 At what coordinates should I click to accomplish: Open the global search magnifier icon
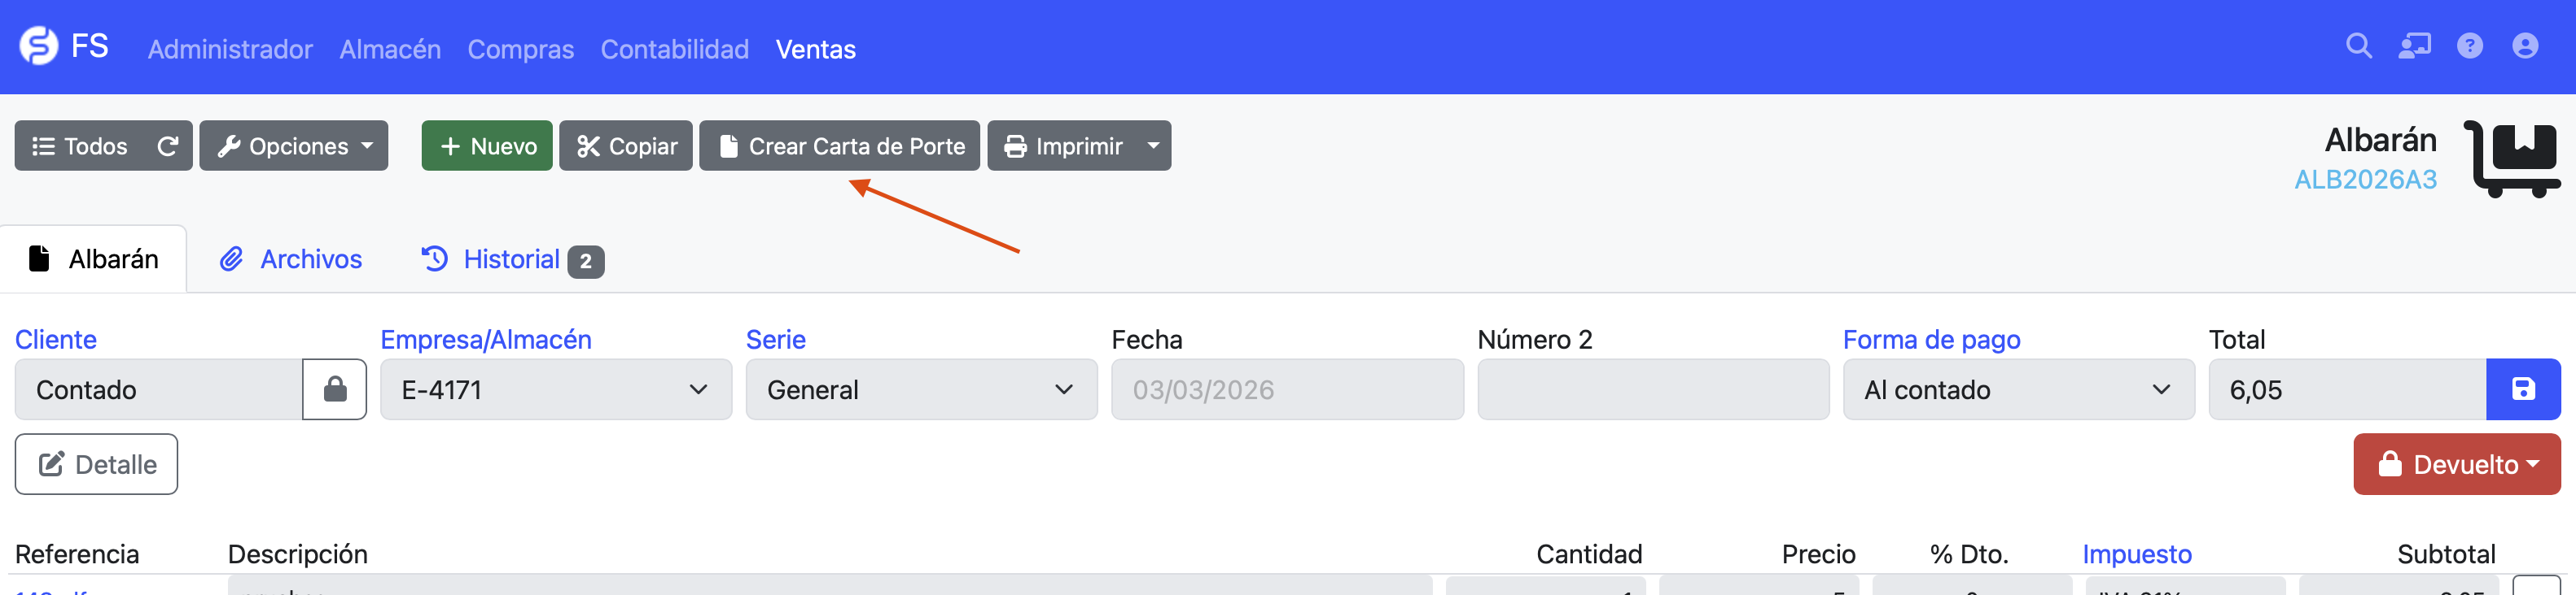coord(2358,46)
